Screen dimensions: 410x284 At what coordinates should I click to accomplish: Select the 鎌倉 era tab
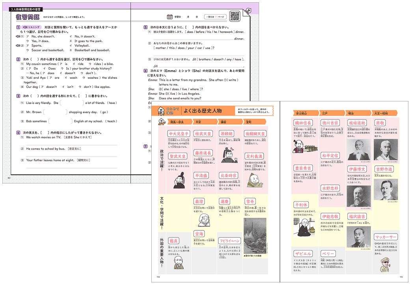click(x=229, y=121)
